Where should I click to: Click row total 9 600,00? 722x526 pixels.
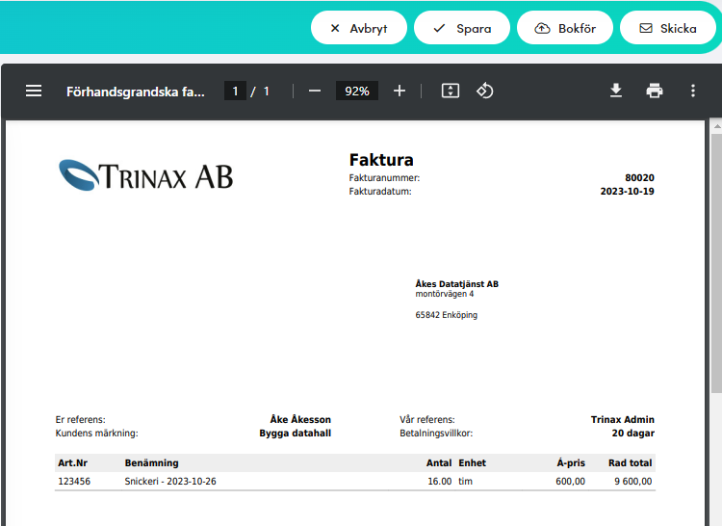pyautogui.click(x=633, y=482)
